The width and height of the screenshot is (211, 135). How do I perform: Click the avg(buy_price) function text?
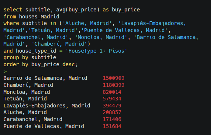coord(78,10)
